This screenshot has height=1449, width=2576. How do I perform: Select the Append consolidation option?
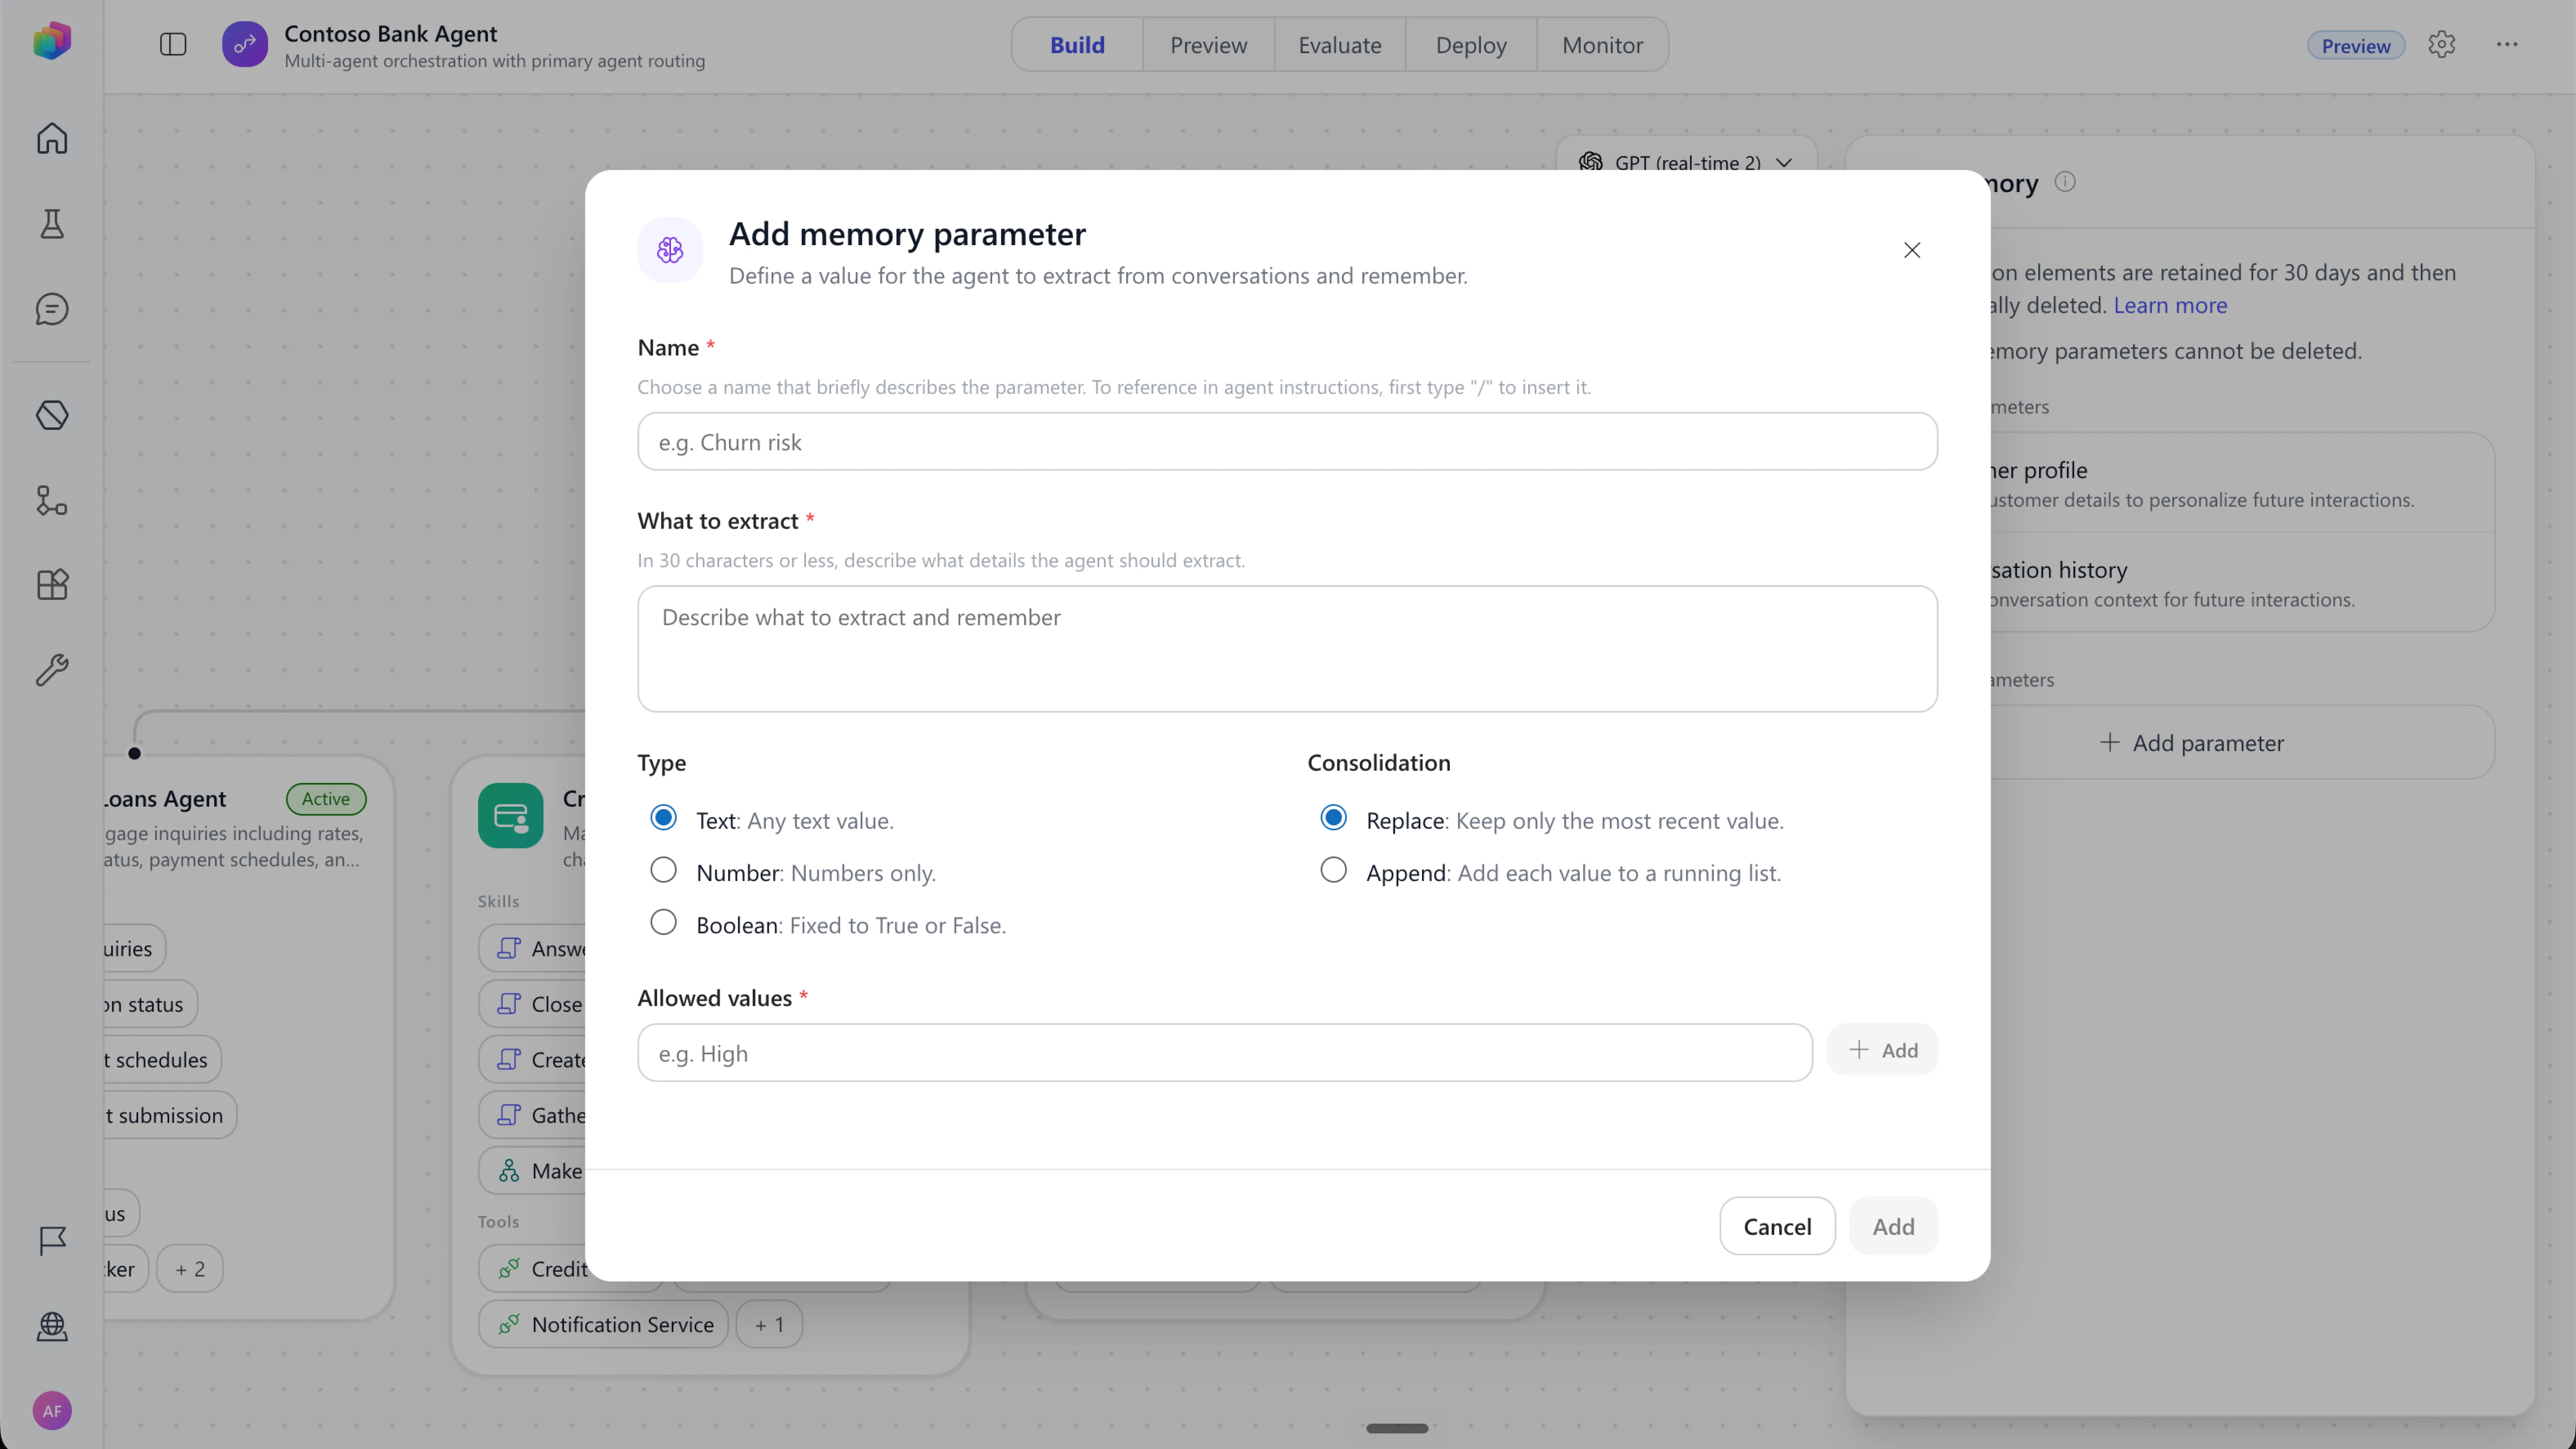coord(1333,870)
